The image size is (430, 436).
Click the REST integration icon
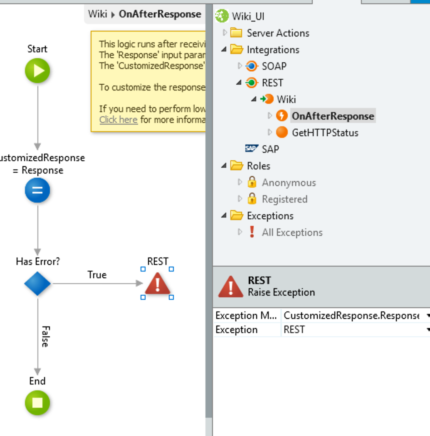click(x=252, y=83)
